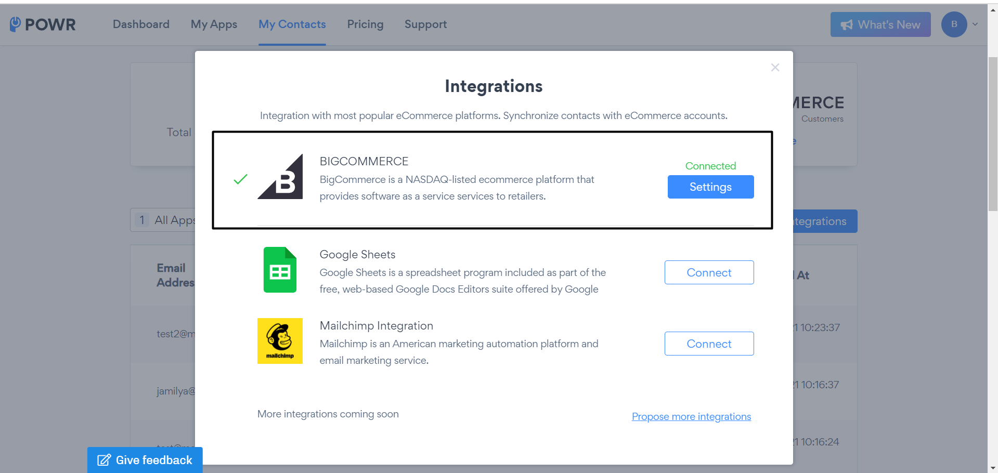Expand the account dropdown chevron
This screenshot has width=998, height=473.
click(x=975, y=24)
